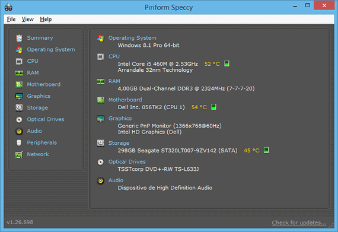
Task: Click the green motherboard temperature indicator
Action: (213, 107)
